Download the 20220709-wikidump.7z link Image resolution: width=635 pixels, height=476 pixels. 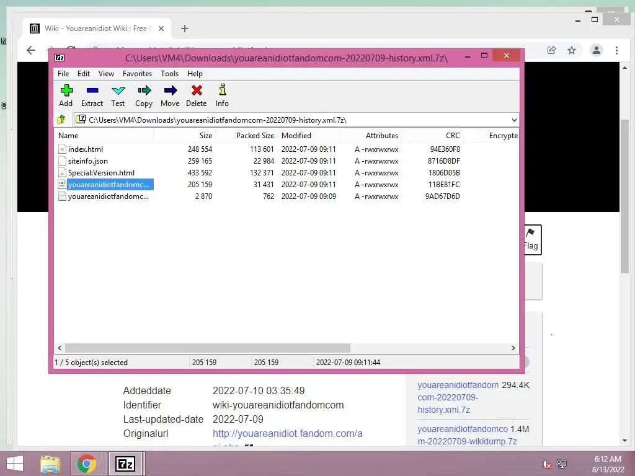pos(468,435)
